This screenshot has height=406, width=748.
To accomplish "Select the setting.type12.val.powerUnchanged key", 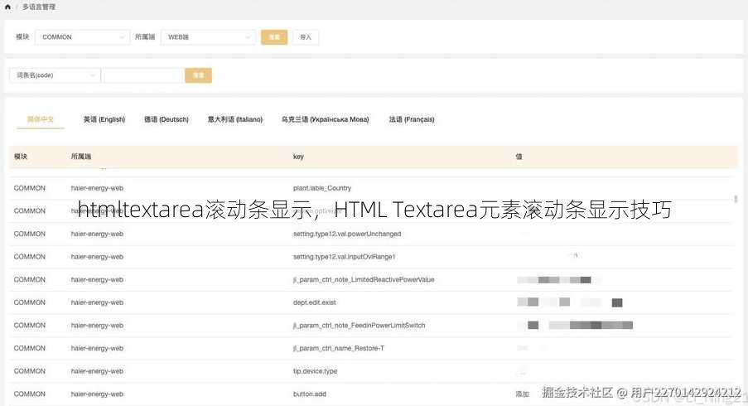I will click(347, 234).
